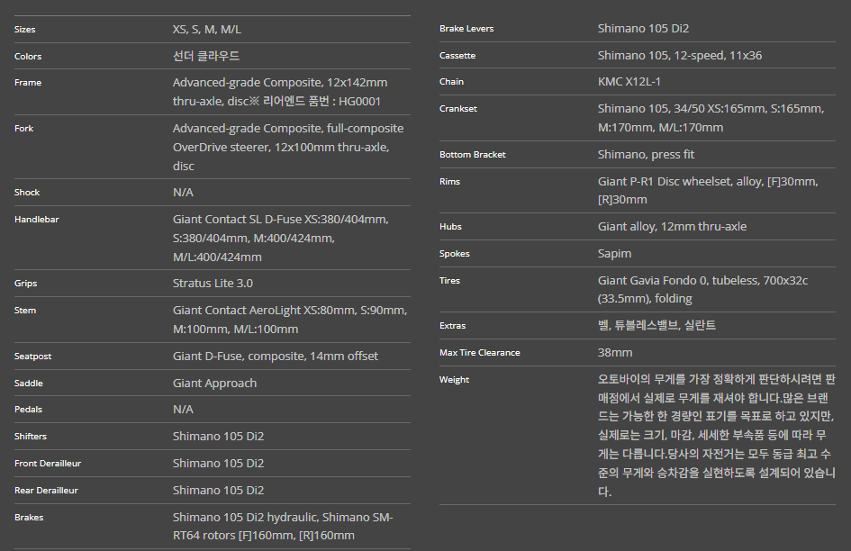Click the 'Extras' label
The image size is (851, 551).
[452, 326]
